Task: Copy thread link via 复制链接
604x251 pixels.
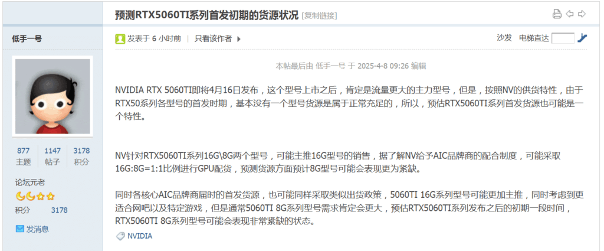Action: point(319,16)
